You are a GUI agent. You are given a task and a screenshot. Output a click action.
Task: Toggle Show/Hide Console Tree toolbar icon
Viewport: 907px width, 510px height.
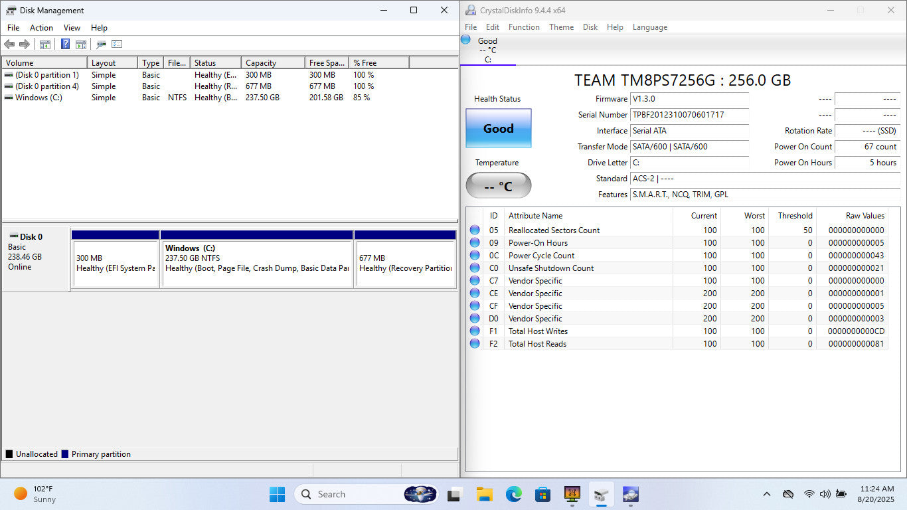click(45, 44)
